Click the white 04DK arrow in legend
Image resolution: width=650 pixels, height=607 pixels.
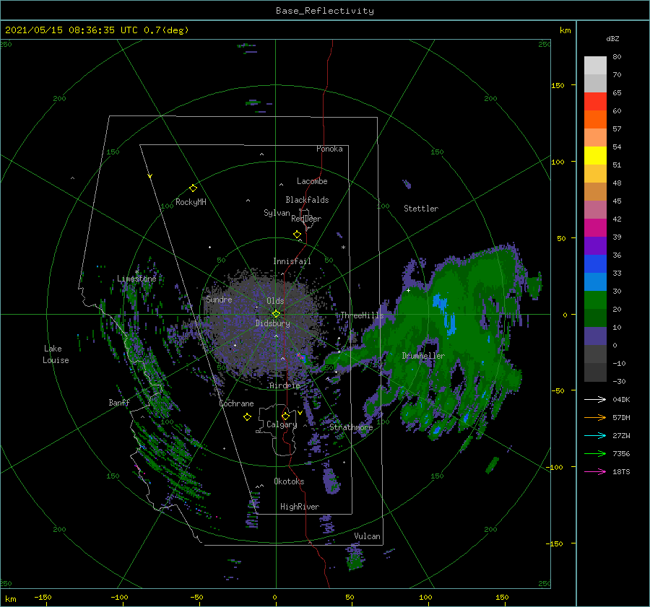tap(595, 399)
